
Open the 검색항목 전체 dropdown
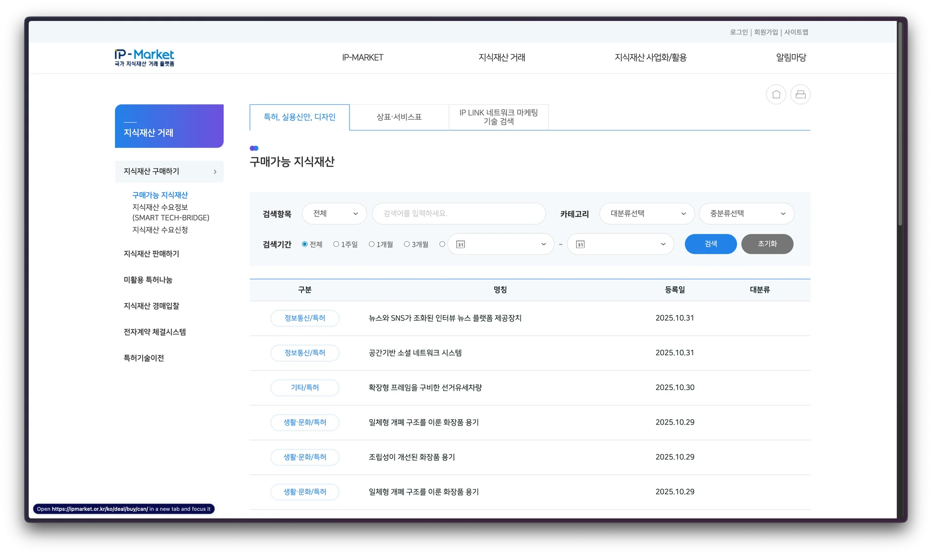coord(334,213)
